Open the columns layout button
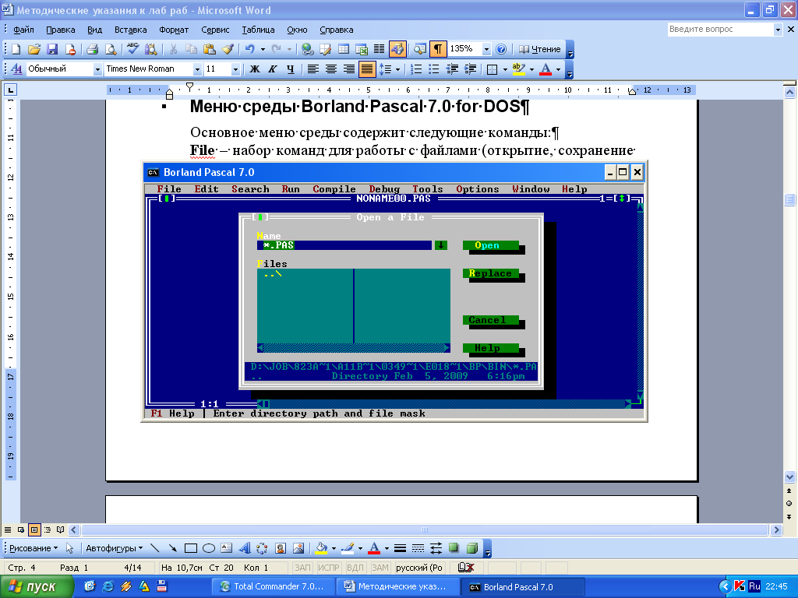 coord(380,49)
